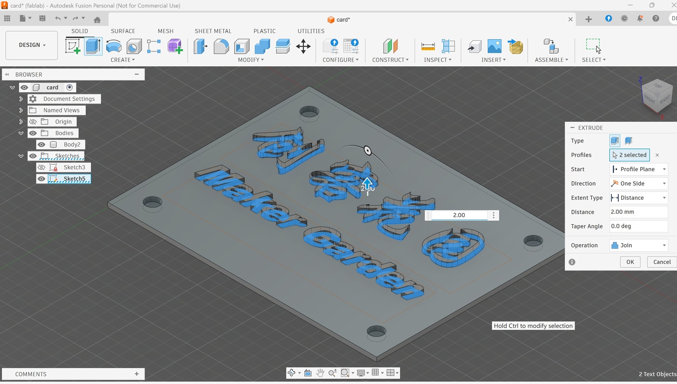Click the Distance value field showing 2.00

point(638,212)
